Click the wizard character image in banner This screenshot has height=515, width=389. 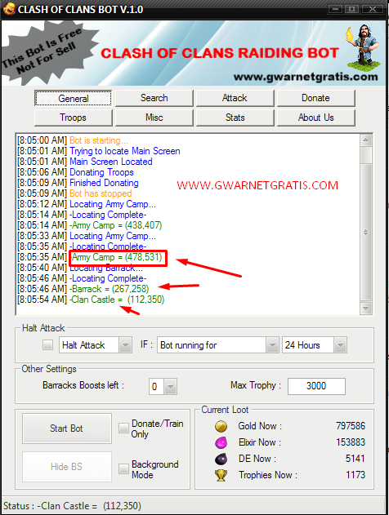coord(363,47)
